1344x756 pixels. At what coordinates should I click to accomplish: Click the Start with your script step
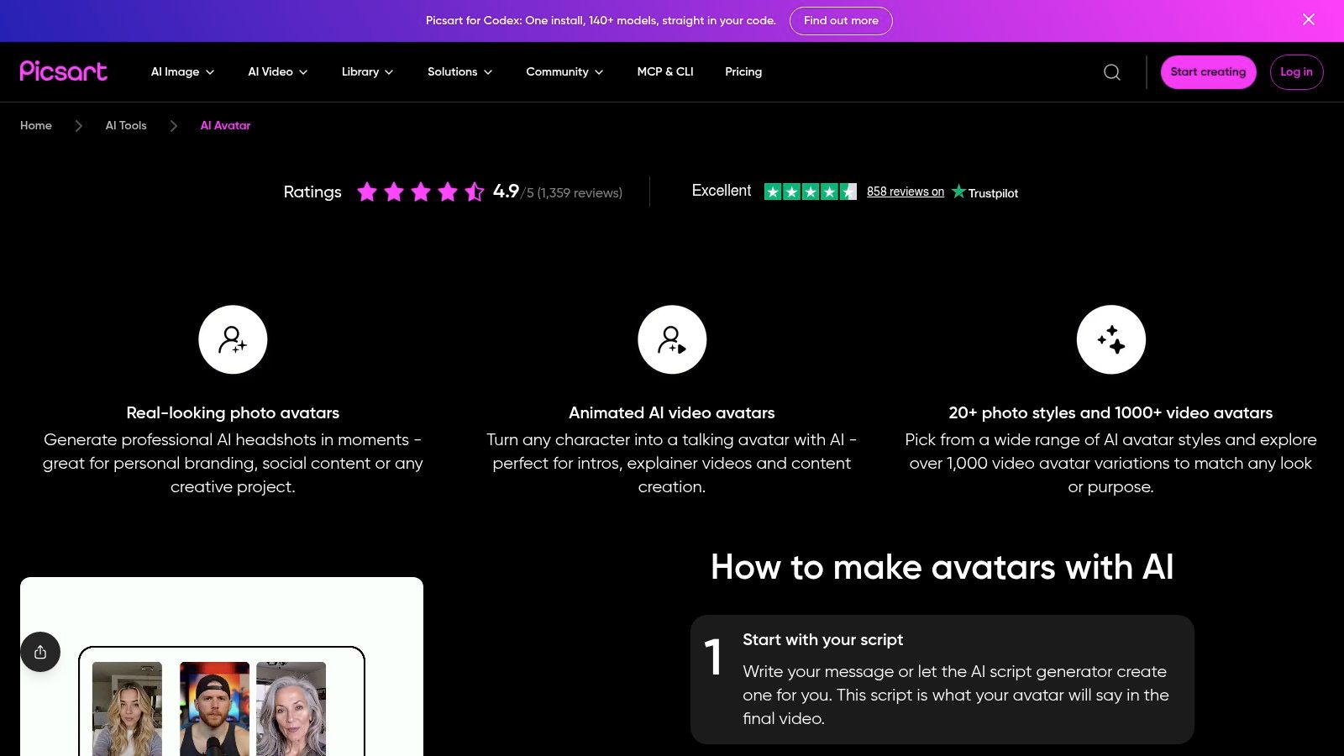(x=942, y=680)
